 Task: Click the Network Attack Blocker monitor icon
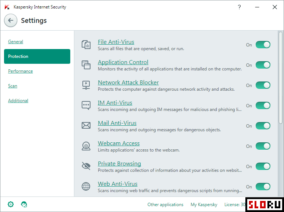pos(86,85)
